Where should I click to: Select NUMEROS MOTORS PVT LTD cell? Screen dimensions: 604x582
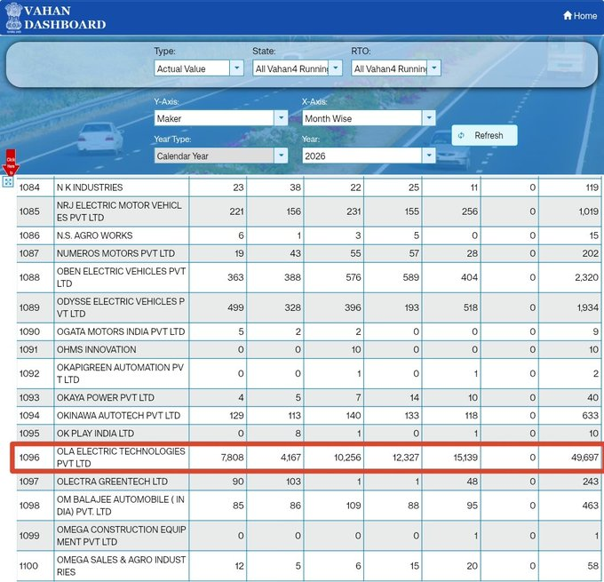pos(122,253)
